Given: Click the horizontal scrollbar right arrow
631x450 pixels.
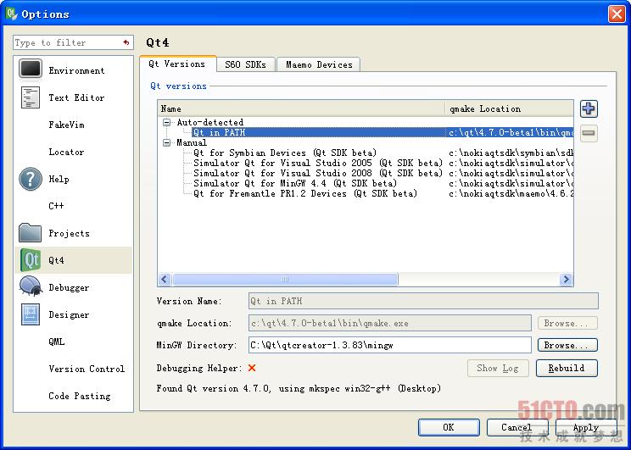Looking at the screenshot, I should 566,279.
